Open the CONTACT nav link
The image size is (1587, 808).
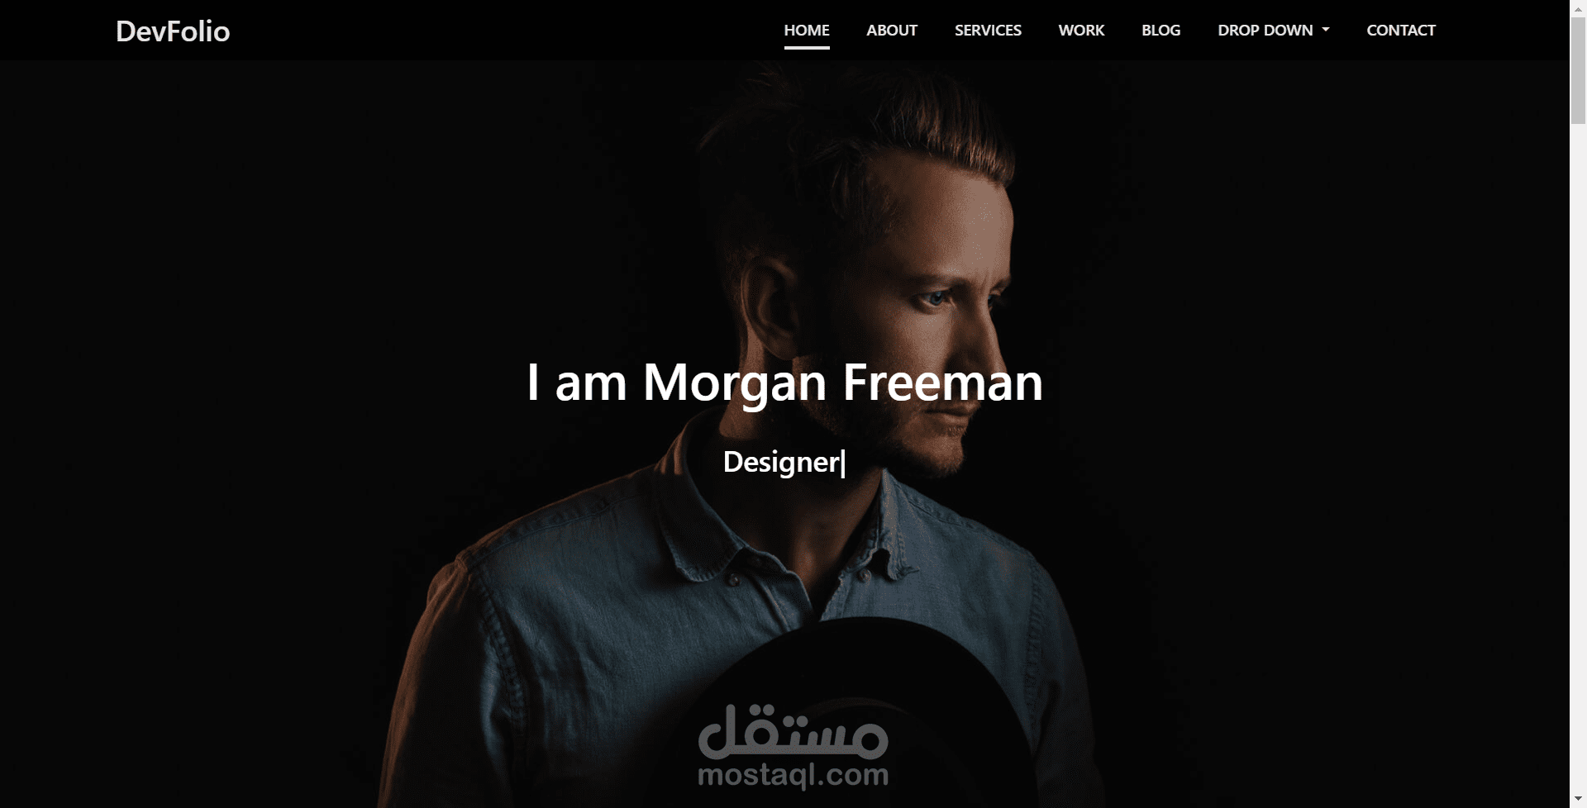pyautogui.click(x=1401, y=31)
